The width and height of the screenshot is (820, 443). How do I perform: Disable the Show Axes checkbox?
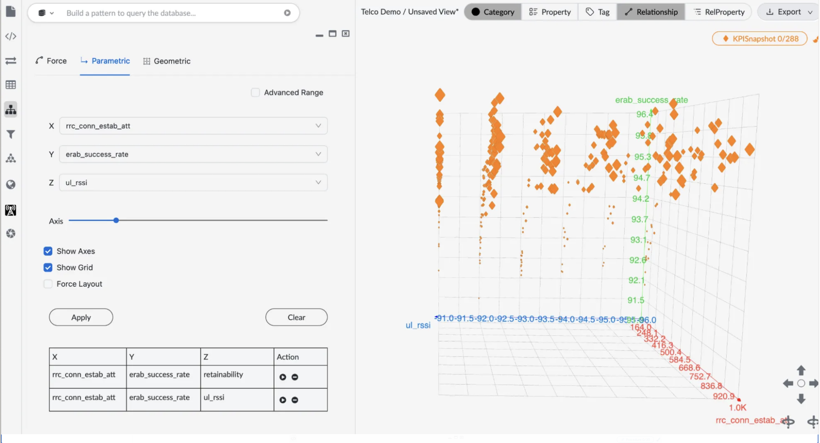click(48, 251)
